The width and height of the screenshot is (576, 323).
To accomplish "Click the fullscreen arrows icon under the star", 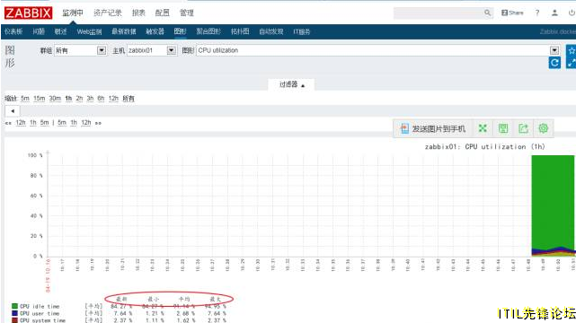I will pos(572,63).
